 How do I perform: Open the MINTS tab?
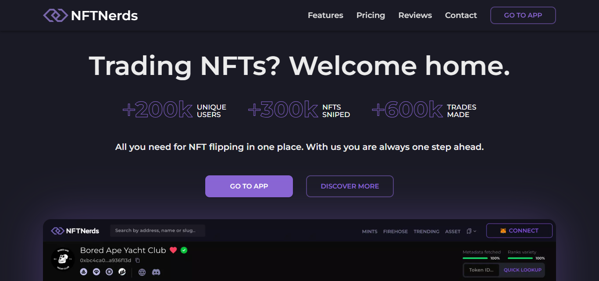click(369, 231)
